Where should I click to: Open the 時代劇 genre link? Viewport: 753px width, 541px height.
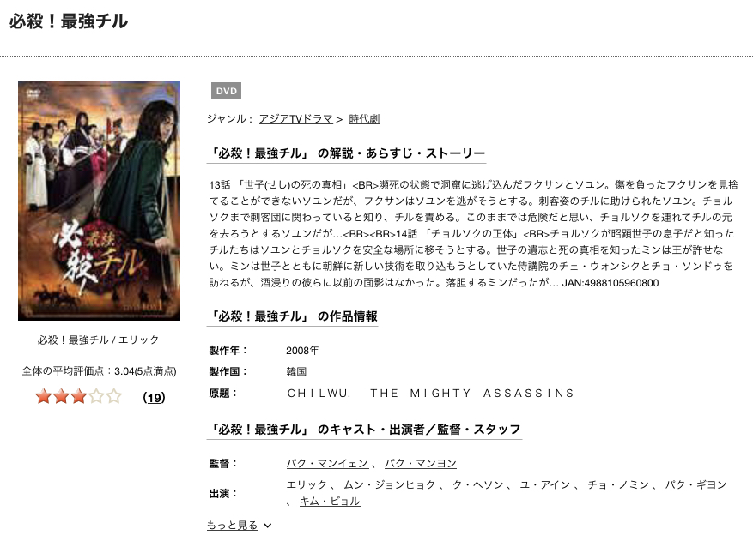pos(364,118)
